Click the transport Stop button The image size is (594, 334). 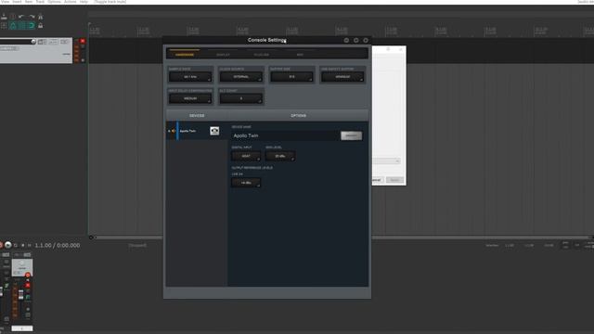click(x=22, y=245)
